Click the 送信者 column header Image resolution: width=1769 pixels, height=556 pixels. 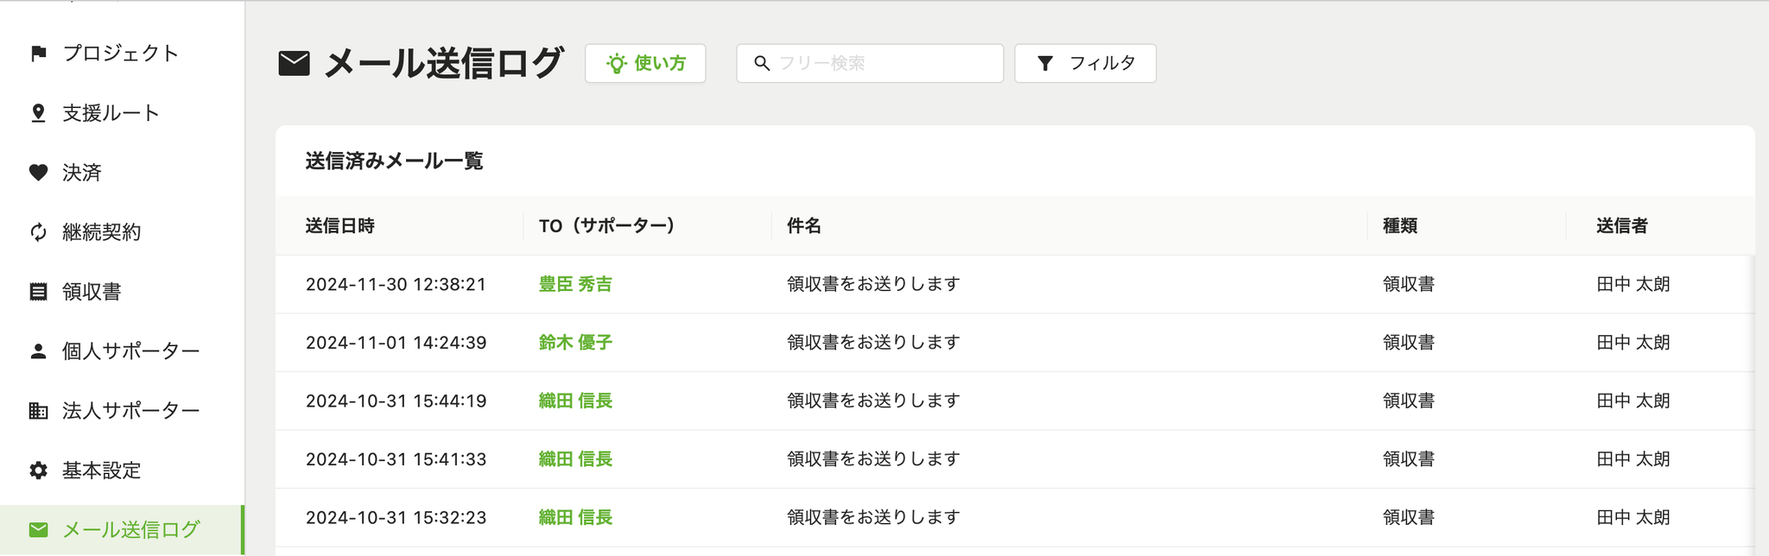(x=1622, y=226)
